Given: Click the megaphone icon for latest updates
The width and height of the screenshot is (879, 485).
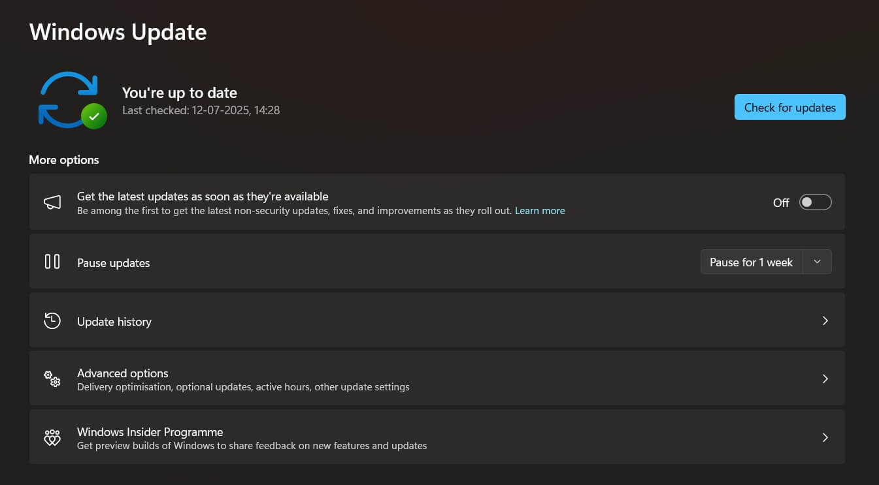Looking at the screenshot, I should 52,203.
